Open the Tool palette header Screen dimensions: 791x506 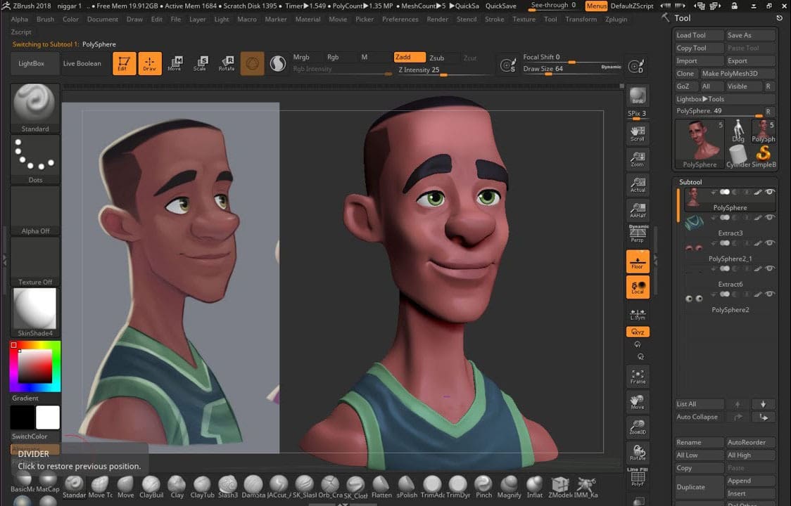point(682,18)
